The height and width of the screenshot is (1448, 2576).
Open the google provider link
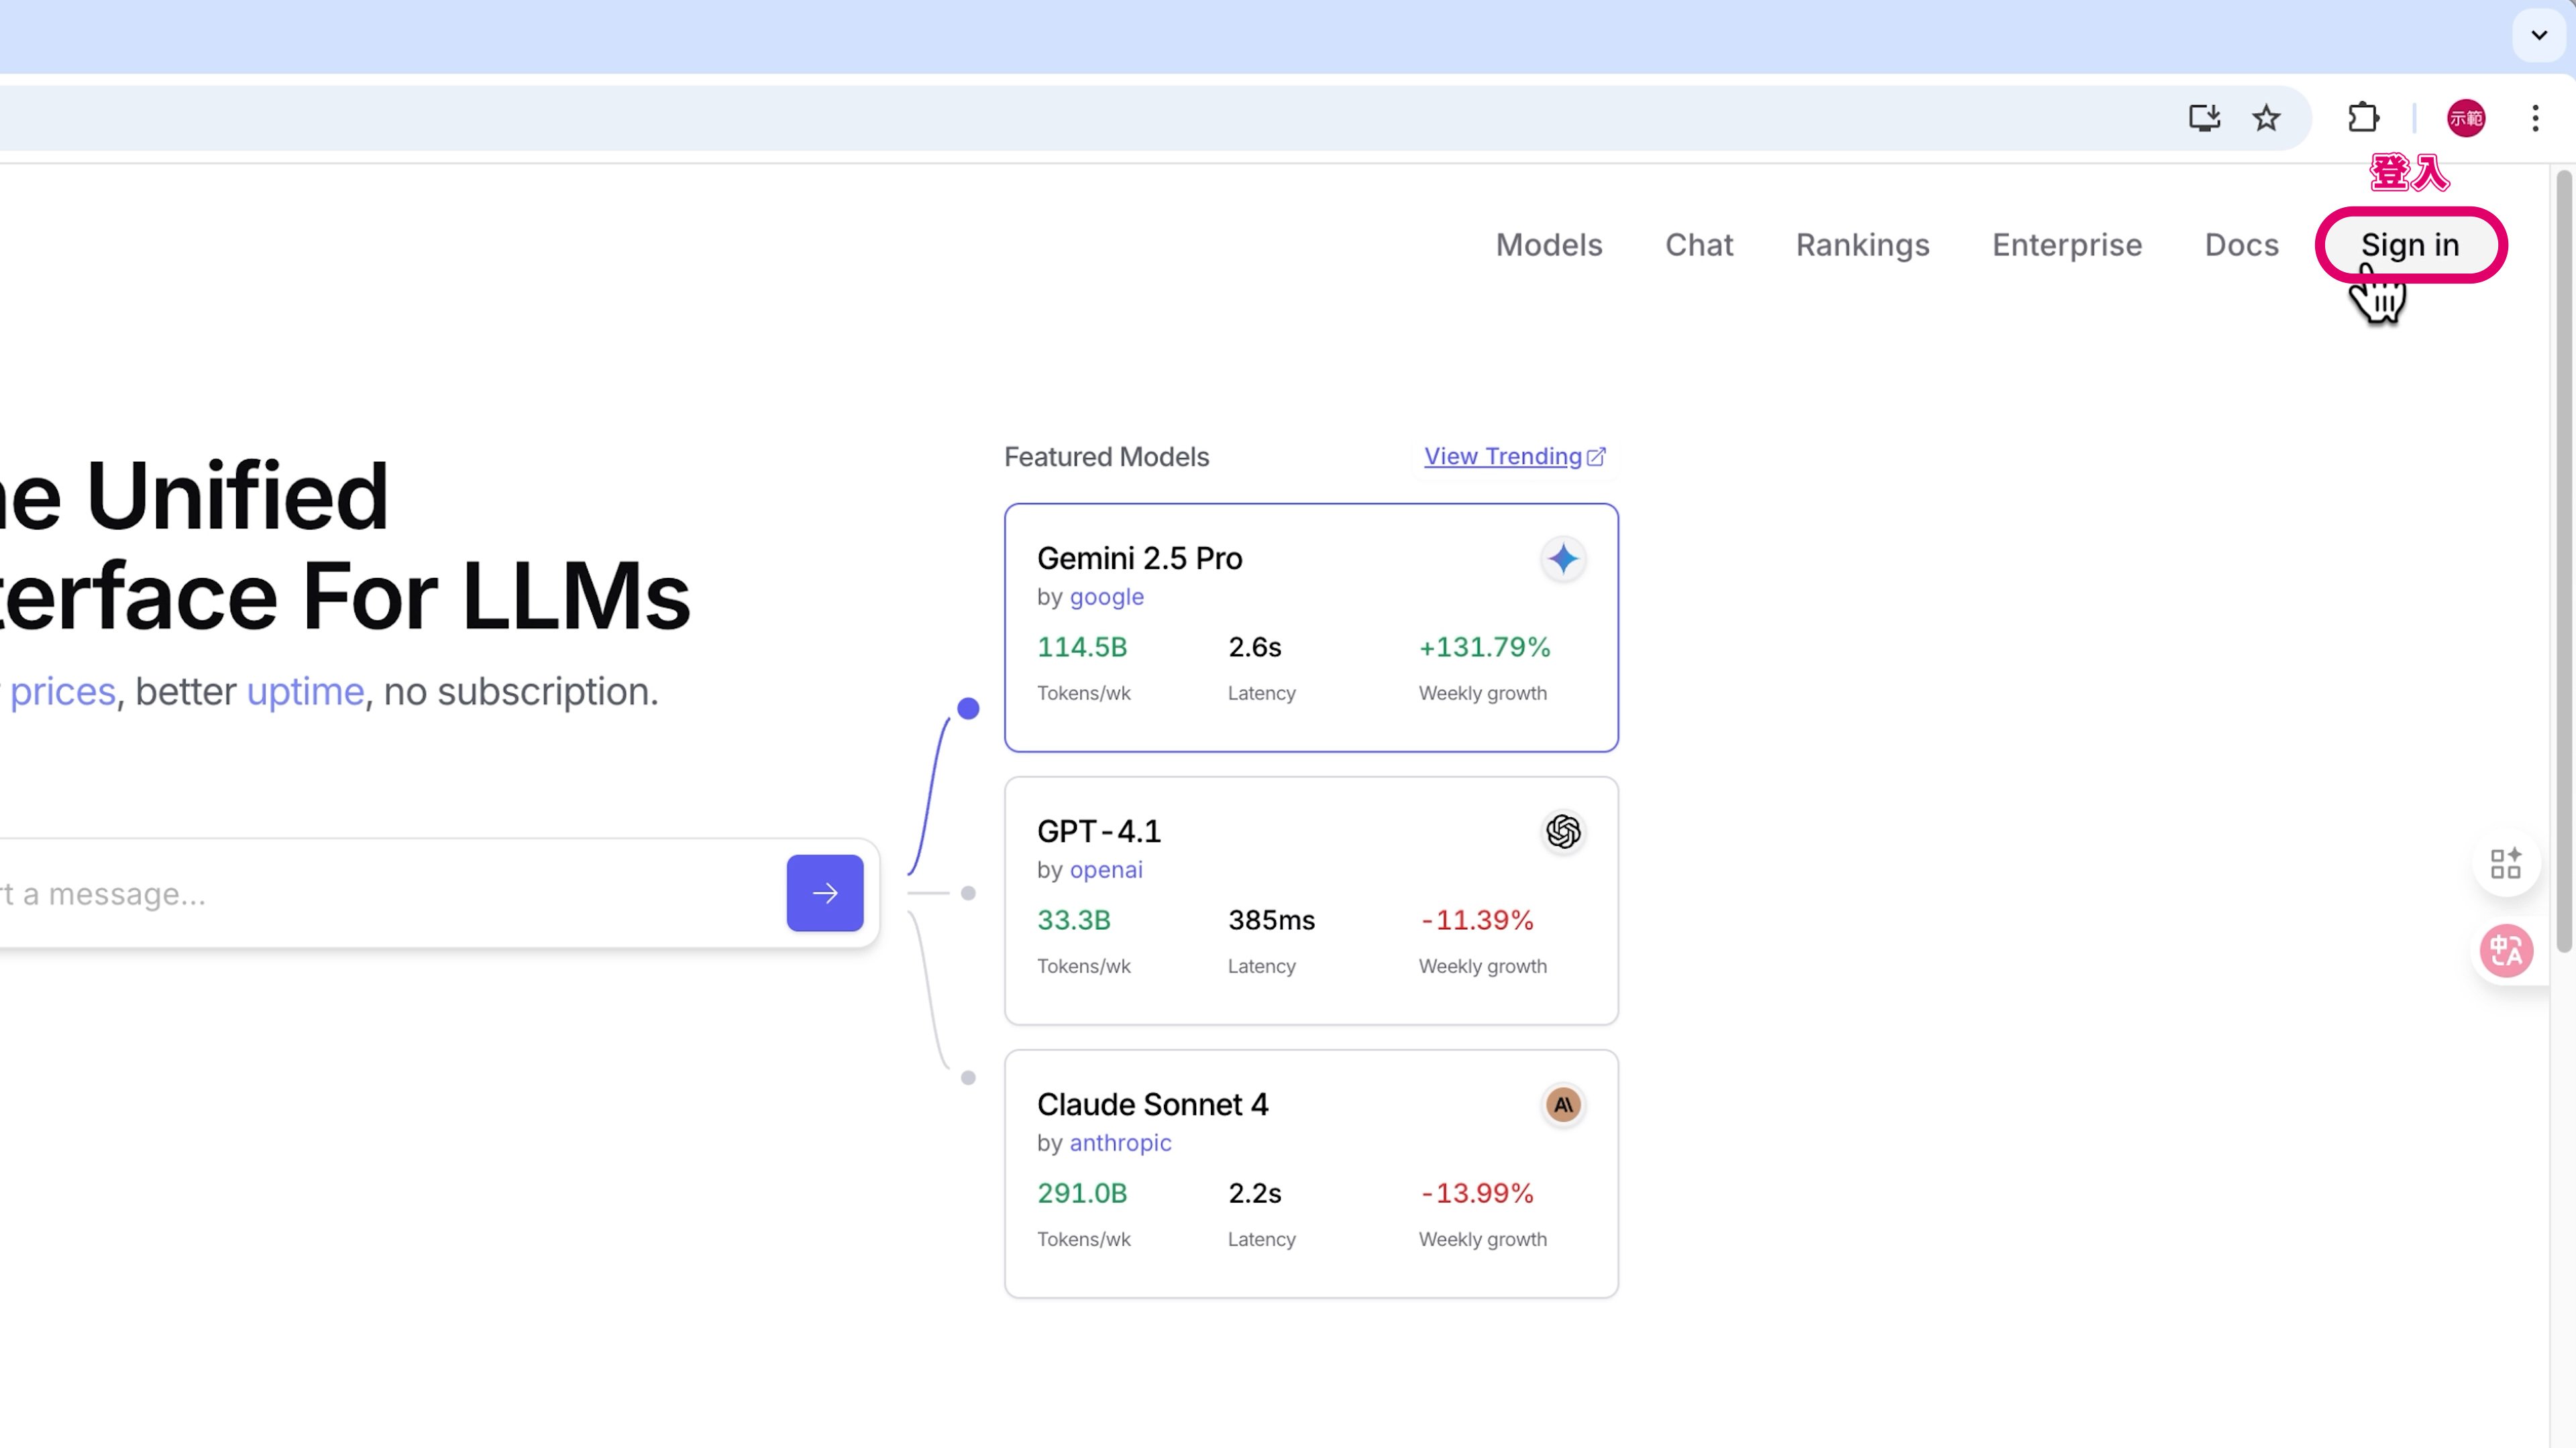coord(1106,597)
